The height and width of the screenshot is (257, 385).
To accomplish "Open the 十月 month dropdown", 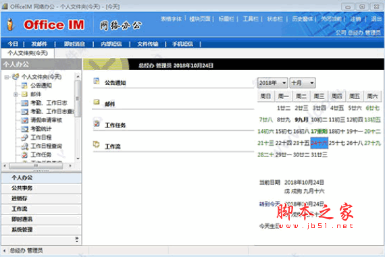I will point(303,83).
